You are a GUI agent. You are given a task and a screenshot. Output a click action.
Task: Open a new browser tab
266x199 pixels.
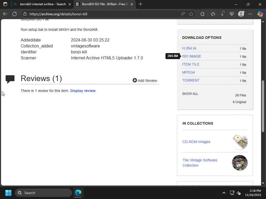pos(140,4)
